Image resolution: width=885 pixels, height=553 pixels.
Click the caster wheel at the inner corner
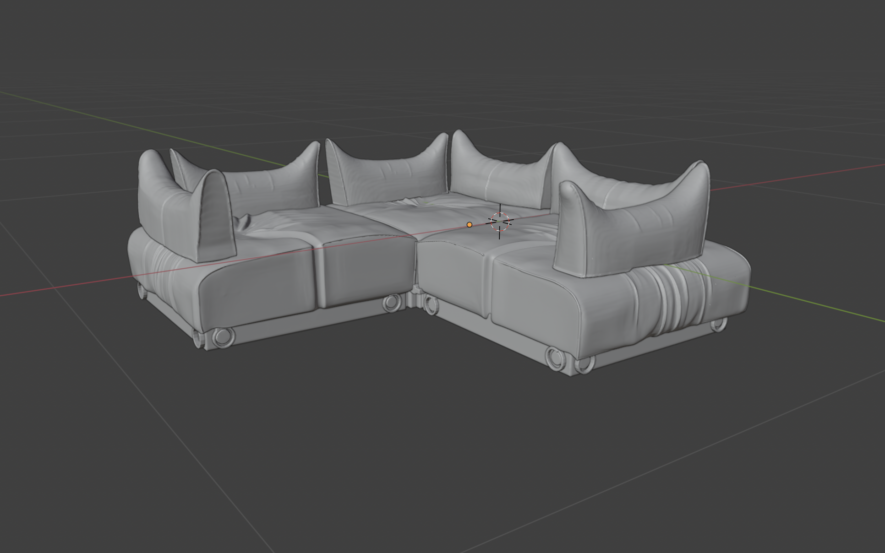[x=431, y=305]
